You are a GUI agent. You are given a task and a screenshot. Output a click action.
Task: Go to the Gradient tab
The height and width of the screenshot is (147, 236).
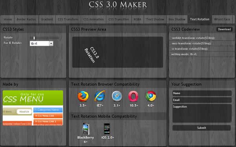[47, 19]
